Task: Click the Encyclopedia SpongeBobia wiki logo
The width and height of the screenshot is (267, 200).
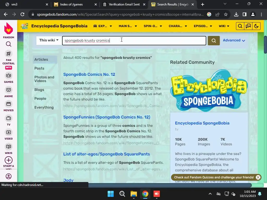Action: click(x=25, y=26)
